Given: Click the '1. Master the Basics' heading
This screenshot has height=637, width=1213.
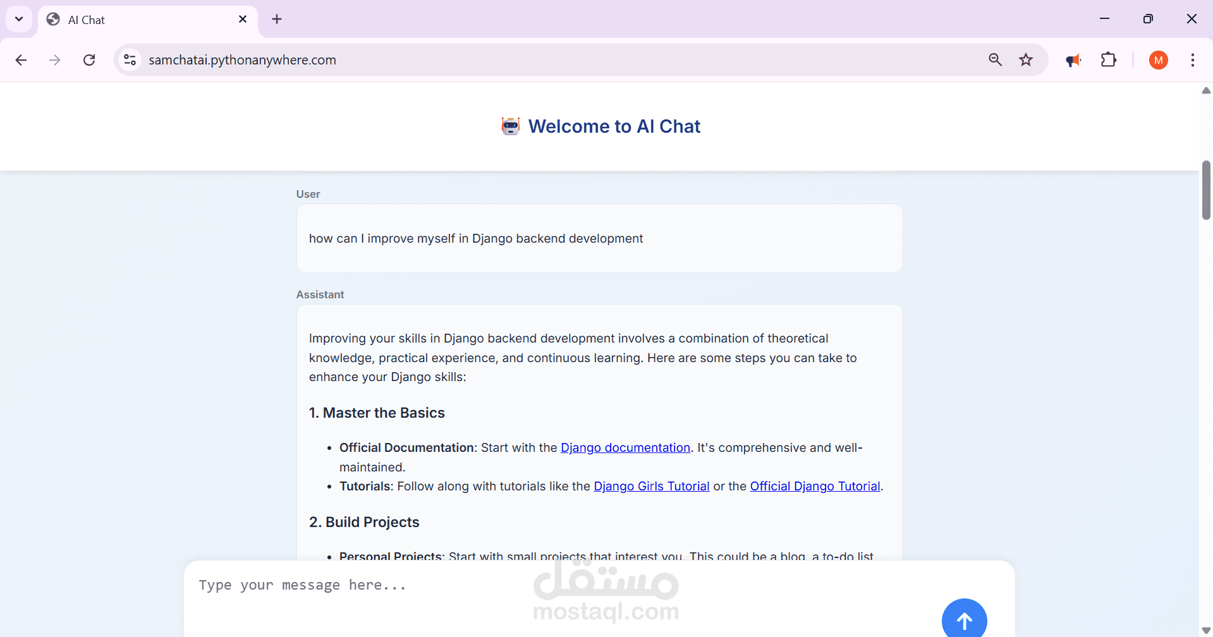Looking at the screenshot, I should (x=377, y=413).
